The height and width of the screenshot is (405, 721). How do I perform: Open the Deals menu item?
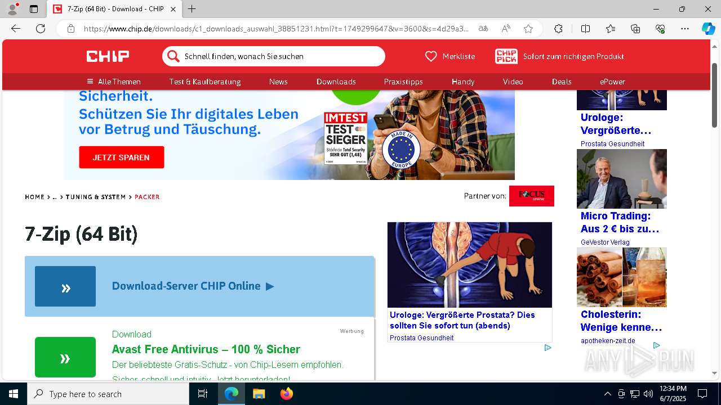tap(562, 82)
